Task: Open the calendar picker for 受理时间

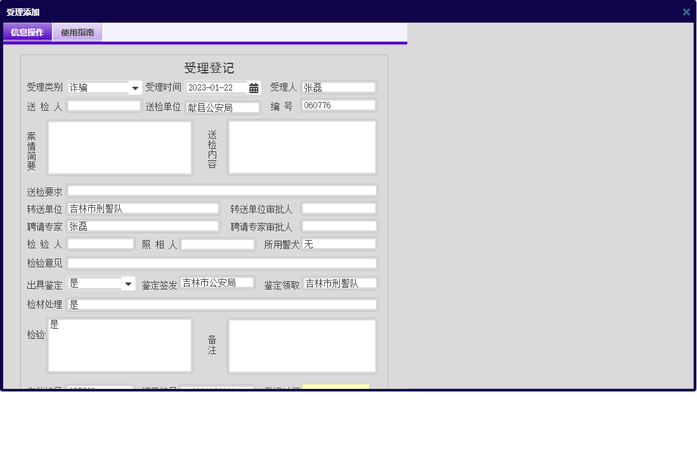Action: (254, 88)
